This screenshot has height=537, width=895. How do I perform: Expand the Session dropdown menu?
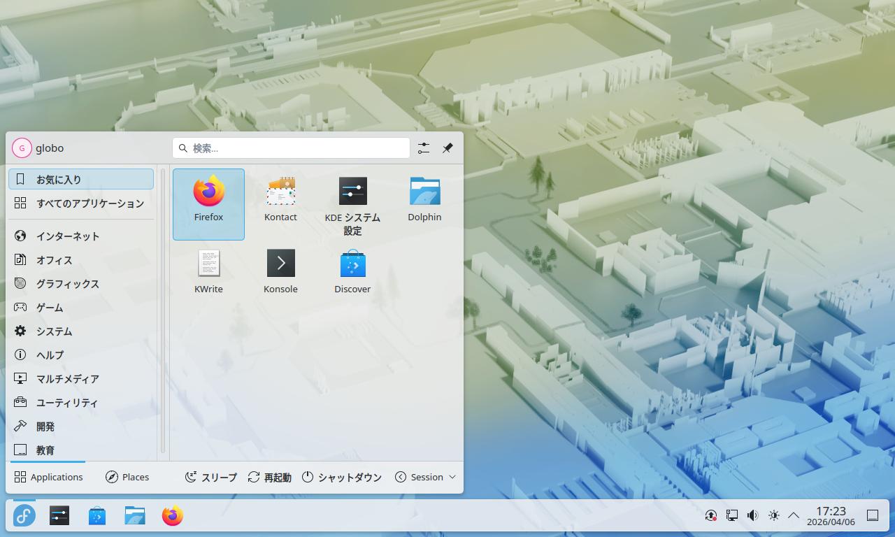click(425, 477)
